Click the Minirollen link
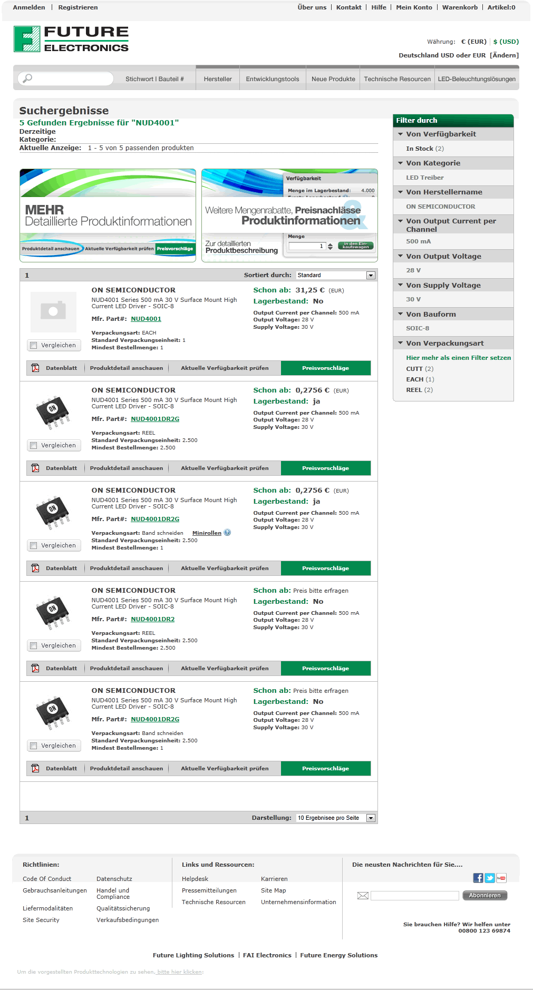The height and width of the screenshot is (990, 533). (x=207, y=533)
